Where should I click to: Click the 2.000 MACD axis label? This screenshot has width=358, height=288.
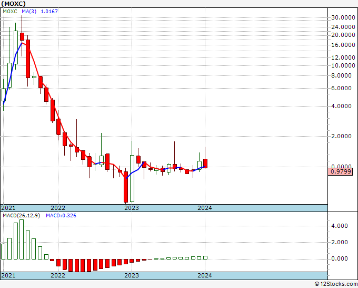(339, 242)
